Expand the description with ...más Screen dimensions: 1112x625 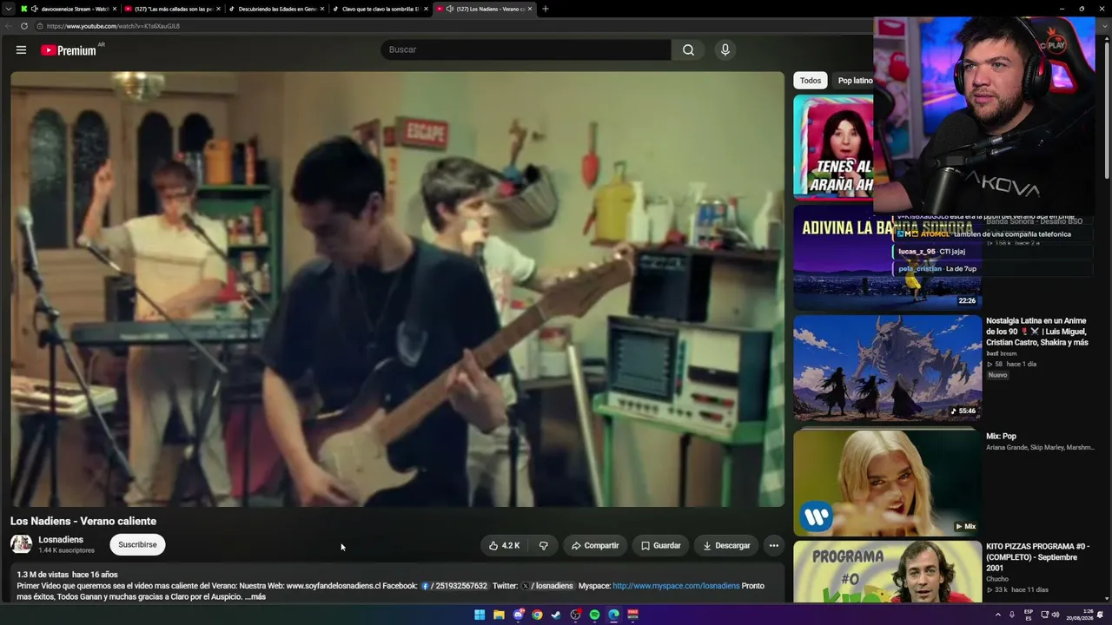[255, 597]
